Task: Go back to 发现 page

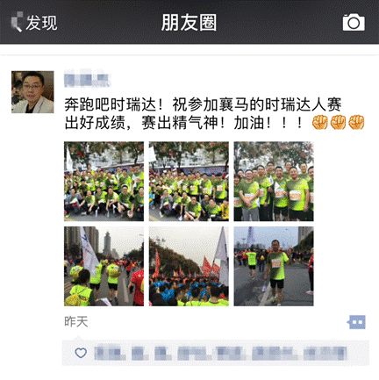Action: pyautogui.click(x=34, y=23)
